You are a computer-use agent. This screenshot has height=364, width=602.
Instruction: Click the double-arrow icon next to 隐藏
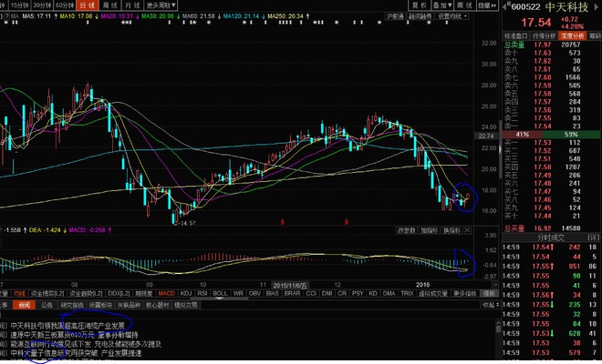(x=494, y=5)
